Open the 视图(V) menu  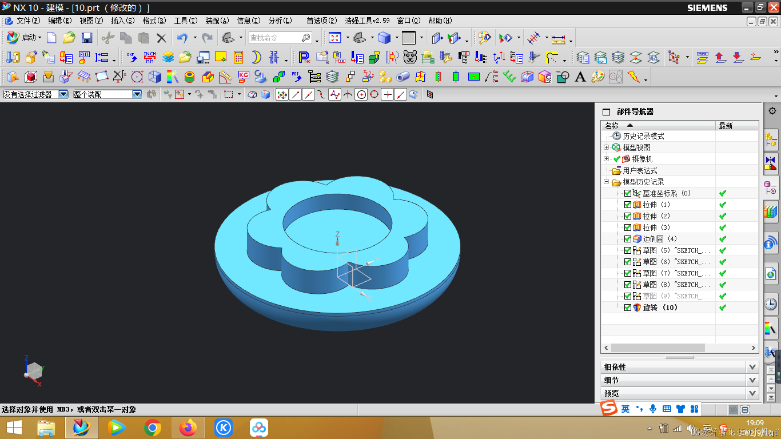point(91,21)
